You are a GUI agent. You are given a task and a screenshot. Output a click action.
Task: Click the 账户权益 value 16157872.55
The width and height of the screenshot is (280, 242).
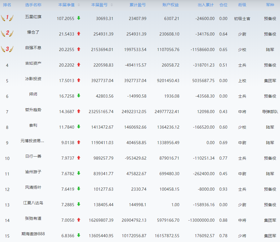point(167,236)
